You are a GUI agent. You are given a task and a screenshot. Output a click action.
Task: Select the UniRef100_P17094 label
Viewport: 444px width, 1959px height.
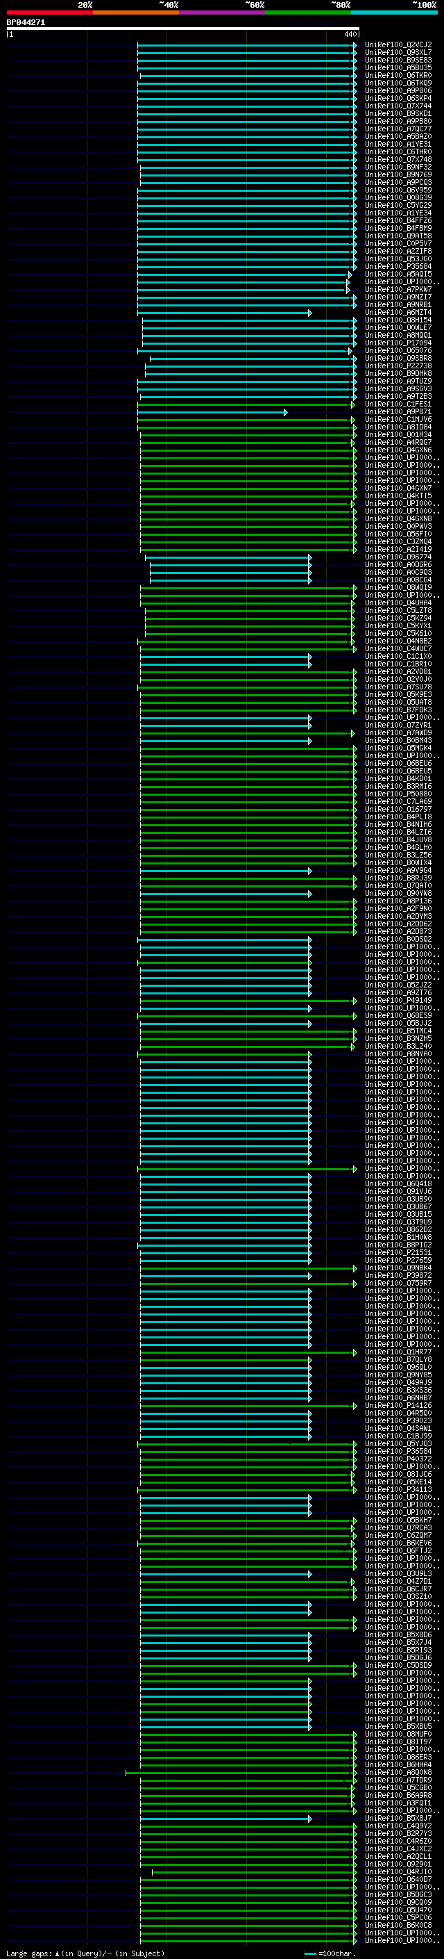click(x=398, y=343)
